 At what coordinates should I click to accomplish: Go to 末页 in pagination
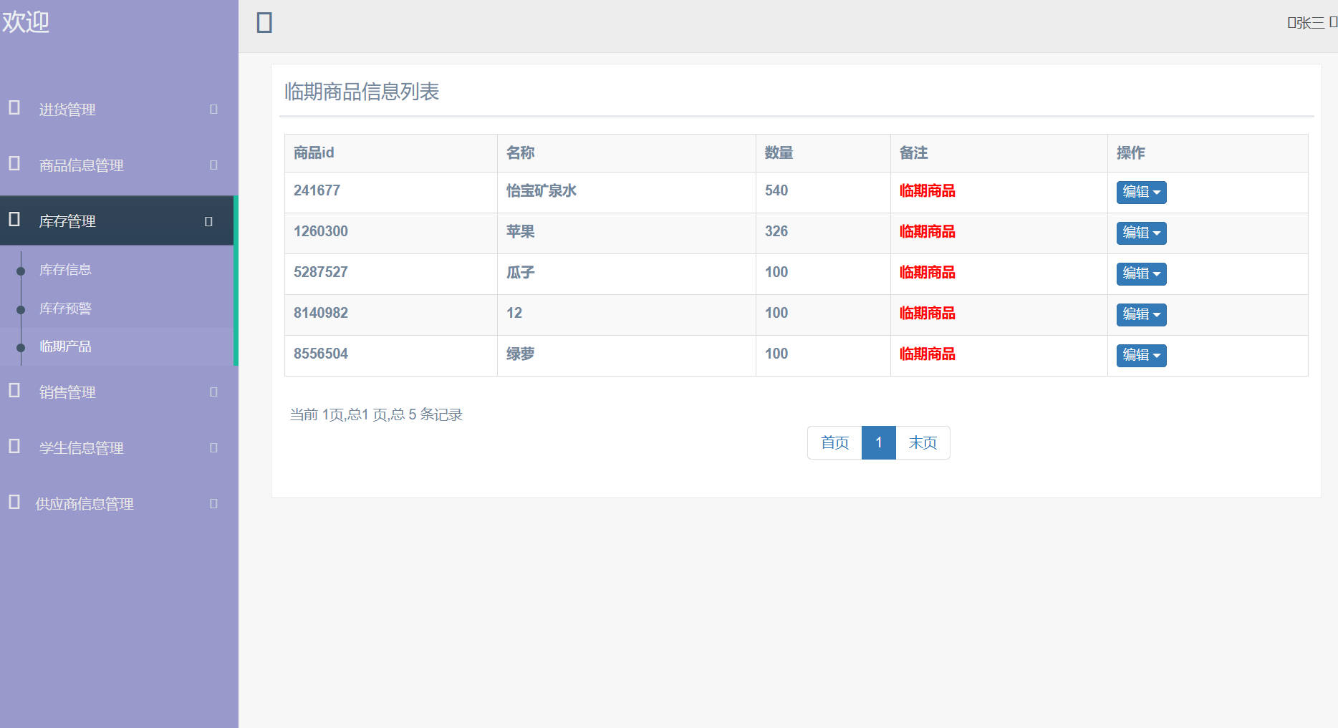[x=922, y=442]
